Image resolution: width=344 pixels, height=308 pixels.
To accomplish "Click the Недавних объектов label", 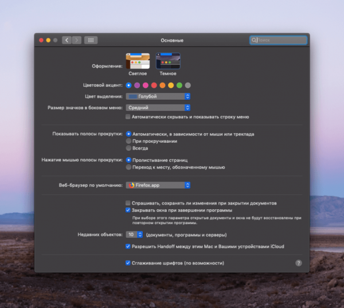I will [100, 235].
